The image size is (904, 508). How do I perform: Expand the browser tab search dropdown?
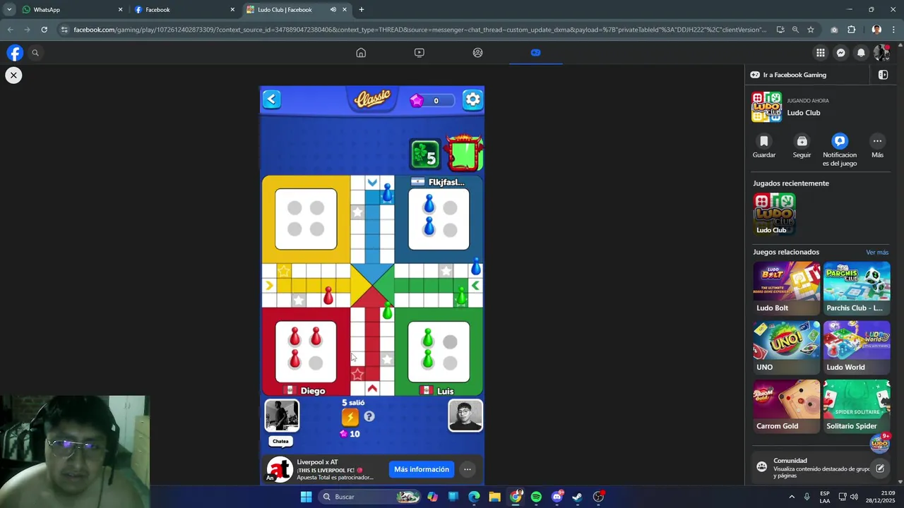(9, 10)
